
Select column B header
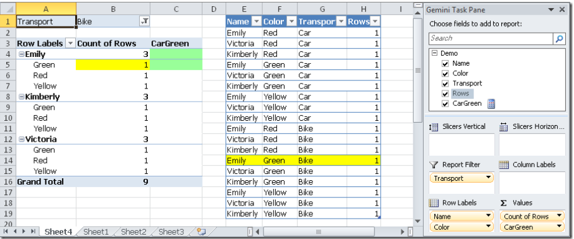(x=113, y=9)
